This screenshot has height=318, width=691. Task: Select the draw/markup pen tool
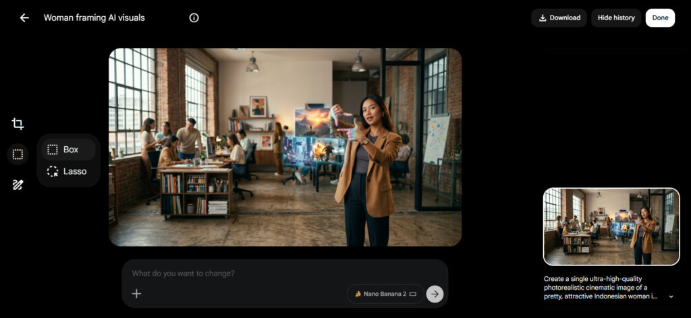pyautogui.click(x=18, y=185)
